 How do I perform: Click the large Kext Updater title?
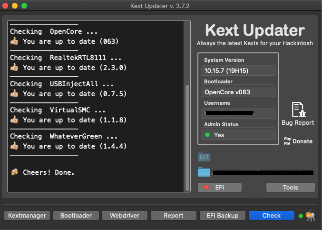[255, 30]
